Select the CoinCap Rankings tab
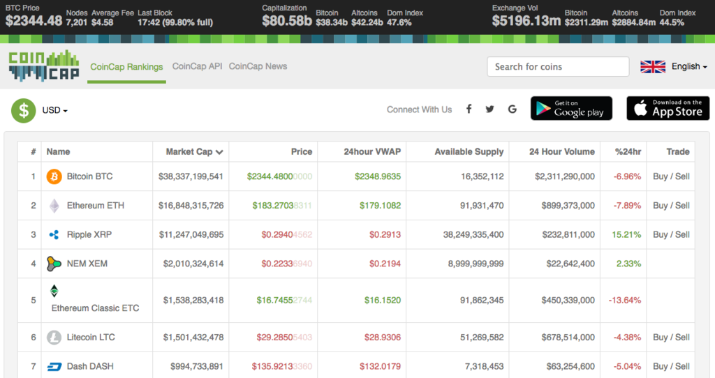The width and height of the screenshot is (715, 378). tap(126, 67)
